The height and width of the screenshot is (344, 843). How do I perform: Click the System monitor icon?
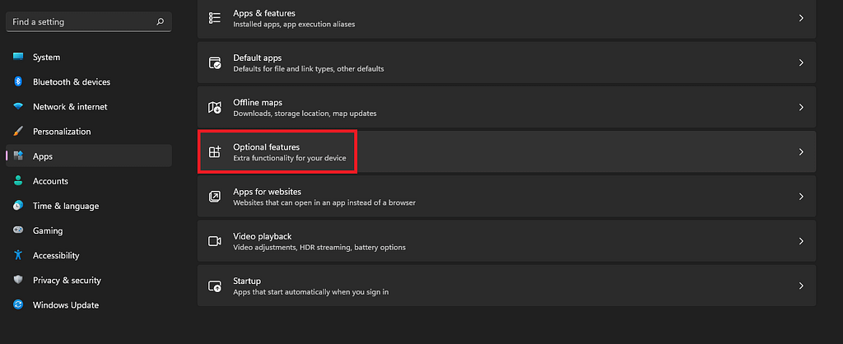pyautogui.click(x=18, y=57)
